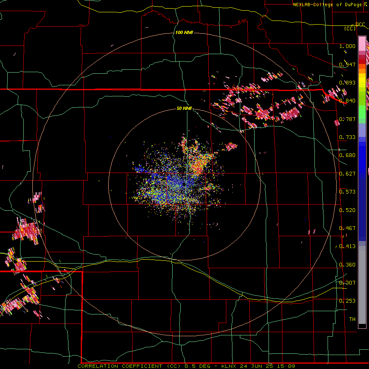369x369 pixels.
Task: Click the 0.467 color scale value
Action: (x=347, y=228)
